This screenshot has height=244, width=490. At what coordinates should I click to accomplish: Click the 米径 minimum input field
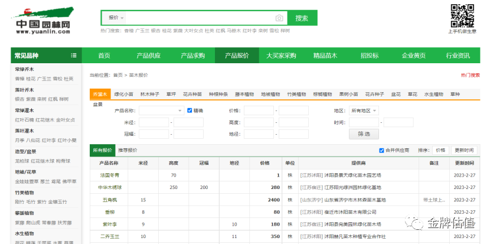pyautogui.click(x=153, y=122)
